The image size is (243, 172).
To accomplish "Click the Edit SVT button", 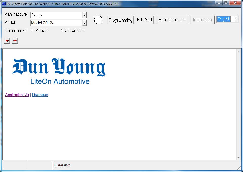I will click(x=145, y=20).
